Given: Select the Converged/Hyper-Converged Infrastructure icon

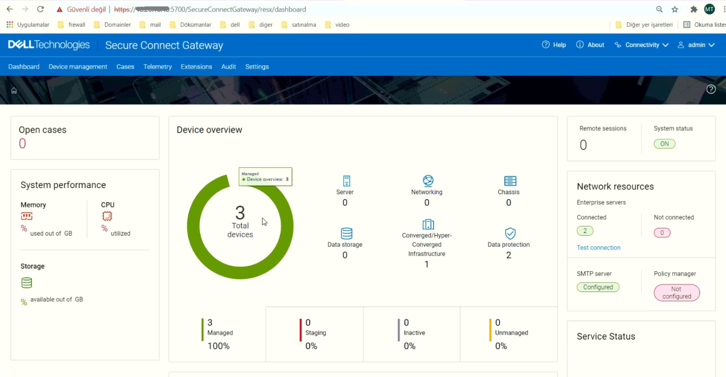Looking at the screenshot, I should coord(427,225).
